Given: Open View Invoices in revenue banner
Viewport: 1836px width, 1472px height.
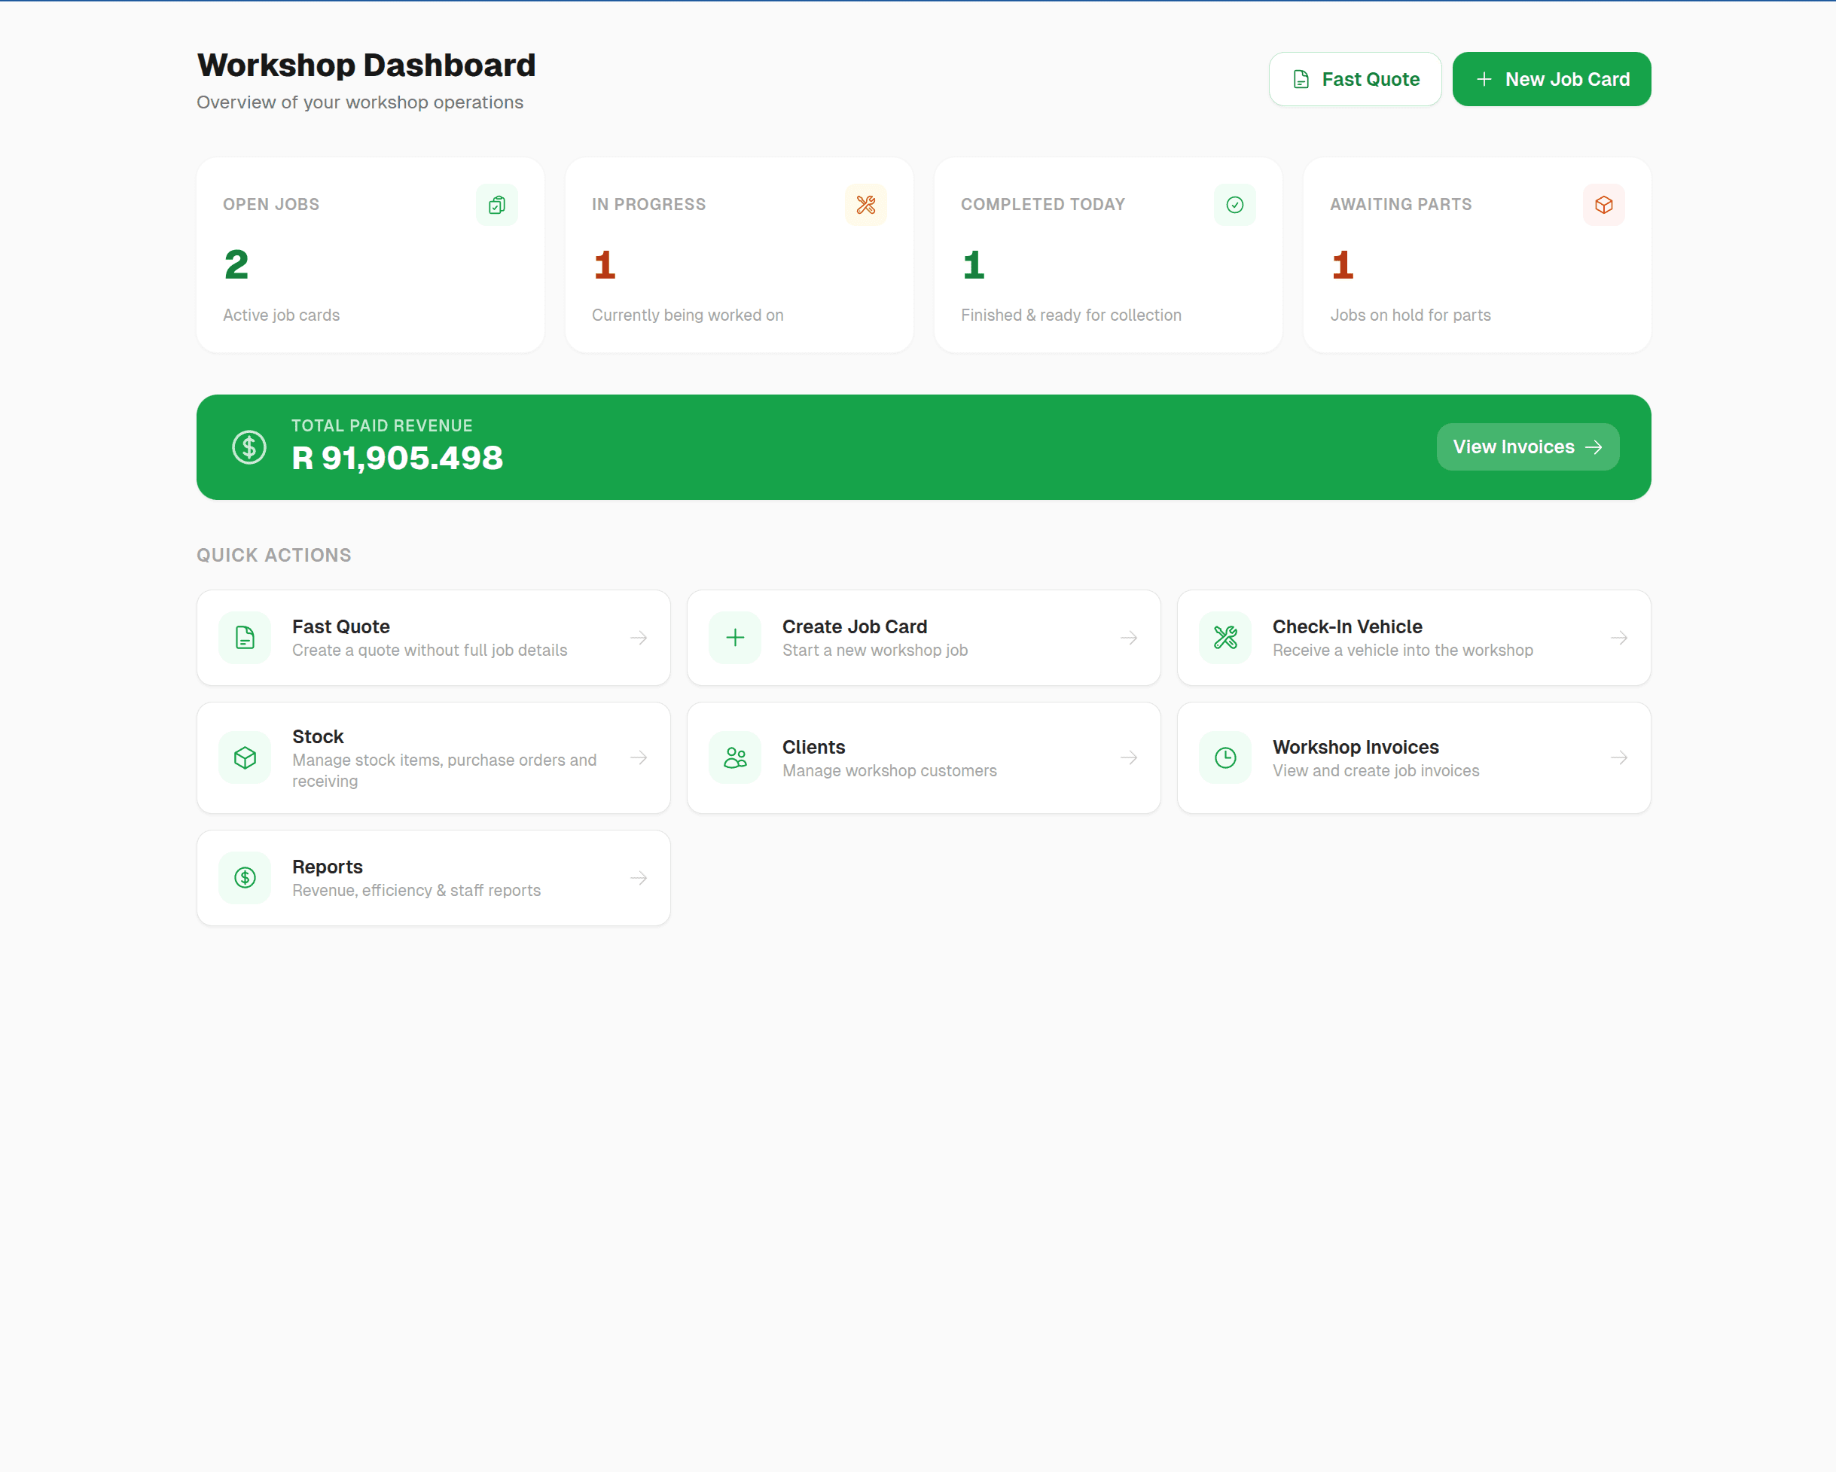Looking at the screenshot, I should coord(1528,447).
